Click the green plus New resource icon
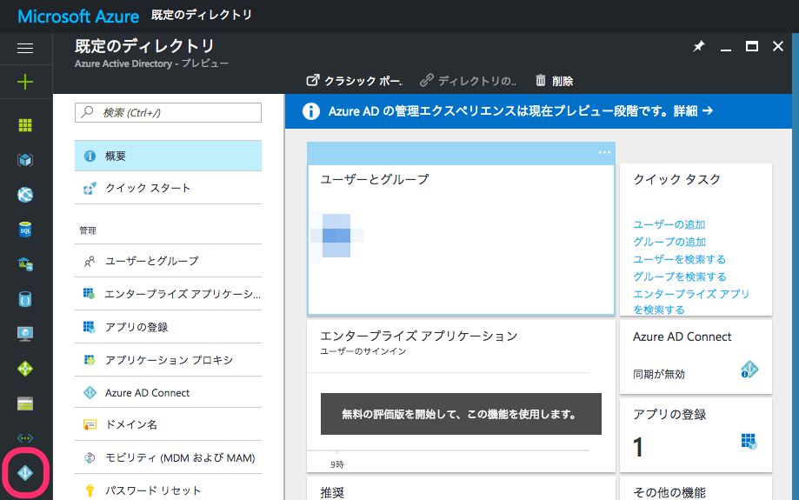 point(25,82)
